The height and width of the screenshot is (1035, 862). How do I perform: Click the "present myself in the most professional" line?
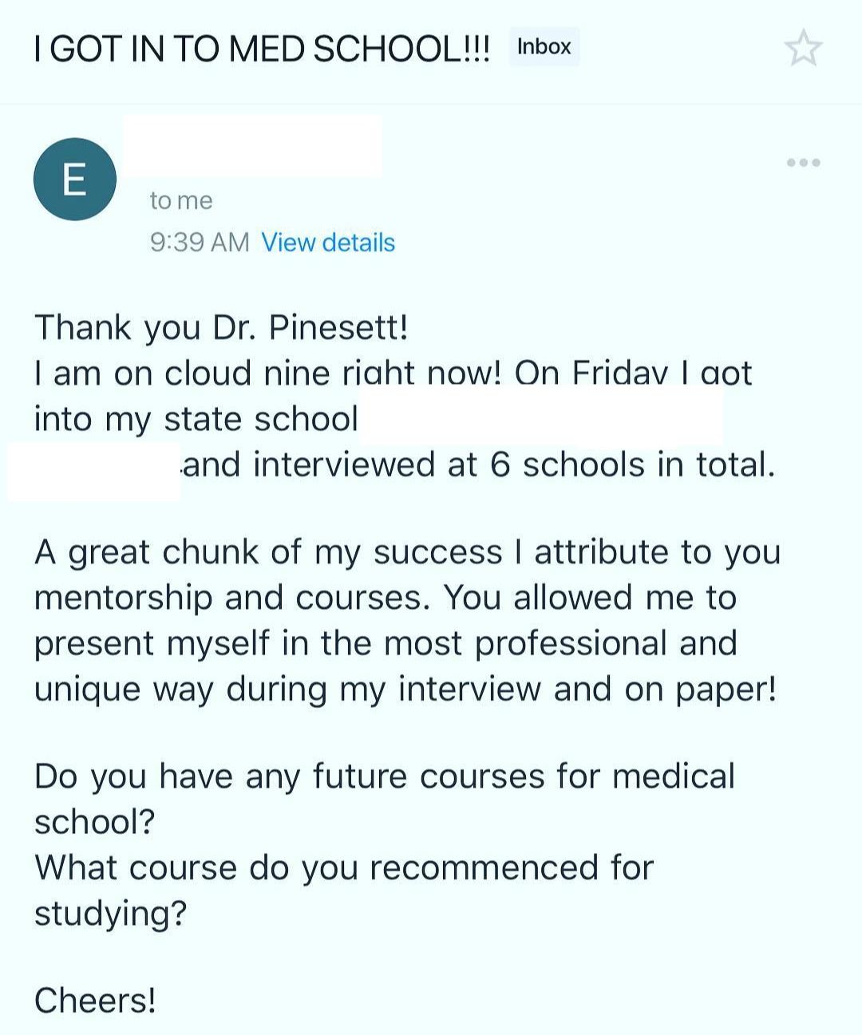point(385,643)
